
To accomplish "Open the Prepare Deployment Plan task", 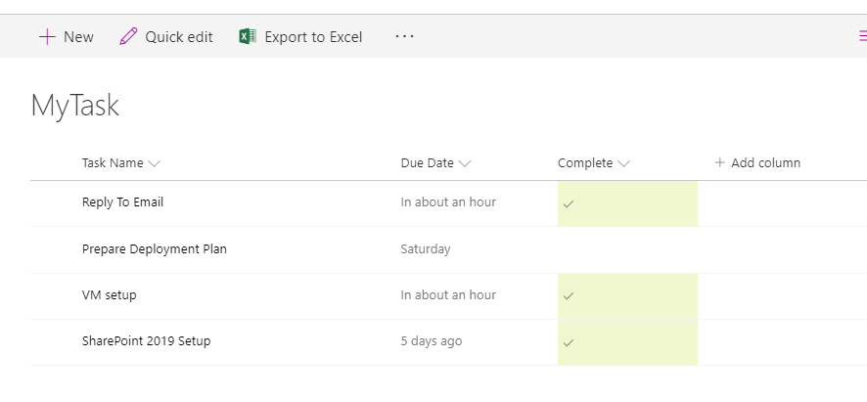I will pyautogui.click(x=154, y=249).
